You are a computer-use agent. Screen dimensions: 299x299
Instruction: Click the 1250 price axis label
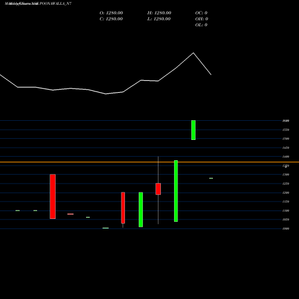point(286,184)
